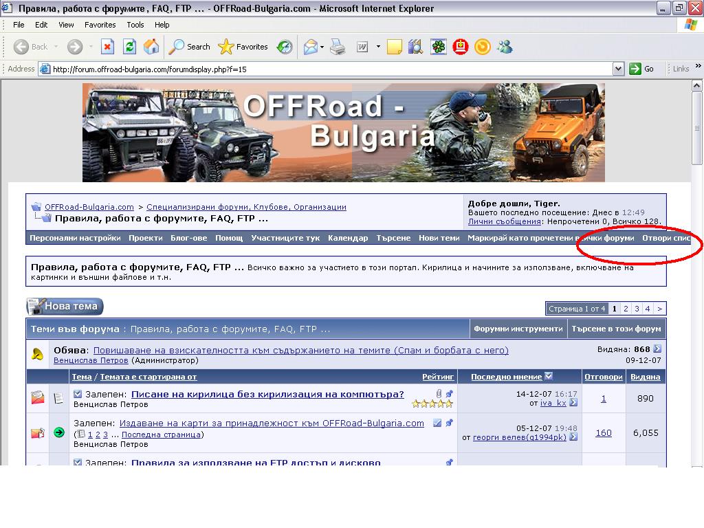
Task: Click the Нова тема button
Action: pyautogui.click(x=65, y=307)
